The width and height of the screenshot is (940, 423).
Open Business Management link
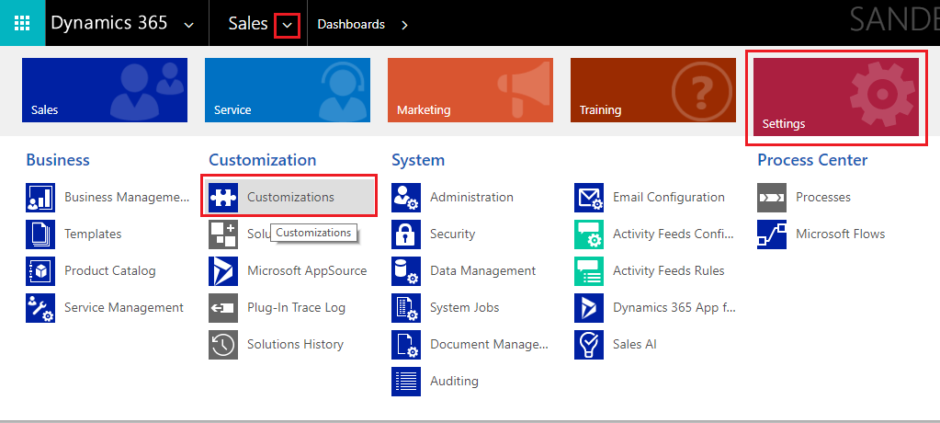[x=127, y=197]
